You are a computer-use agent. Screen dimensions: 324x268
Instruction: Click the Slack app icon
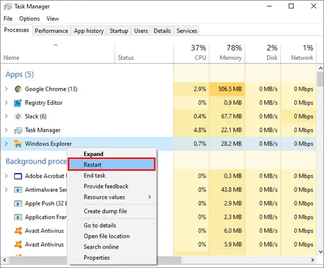click(18, 117)
